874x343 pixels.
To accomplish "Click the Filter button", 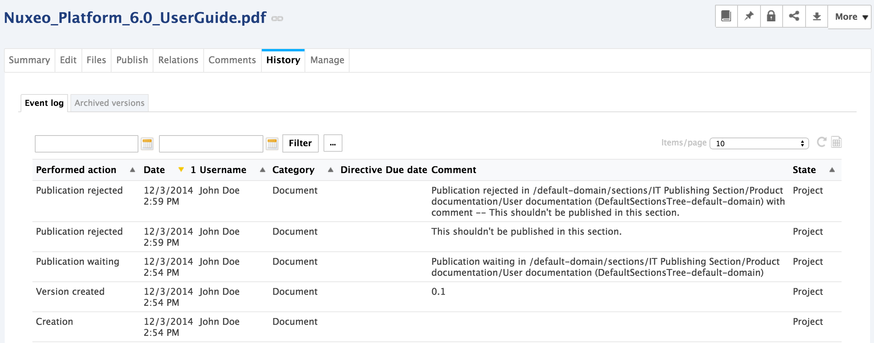I will point(300,143).
